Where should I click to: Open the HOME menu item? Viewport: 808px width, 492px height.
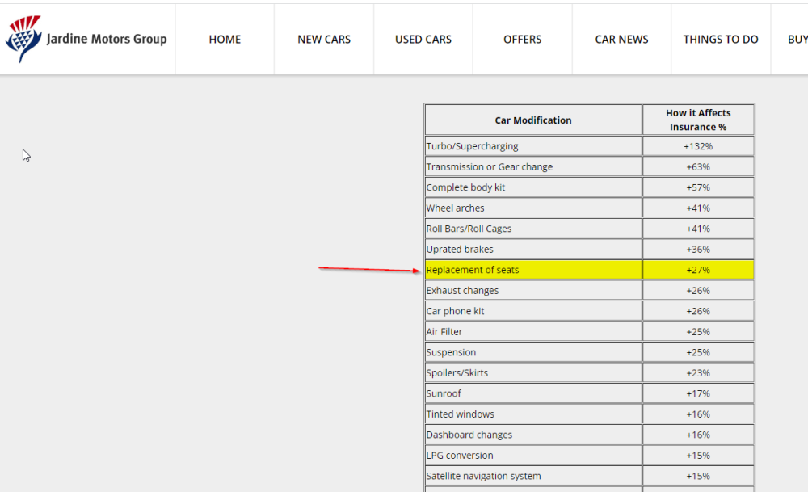[225, 39]
